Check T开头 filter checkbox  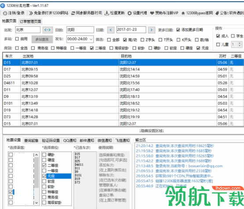pos(160,40)
